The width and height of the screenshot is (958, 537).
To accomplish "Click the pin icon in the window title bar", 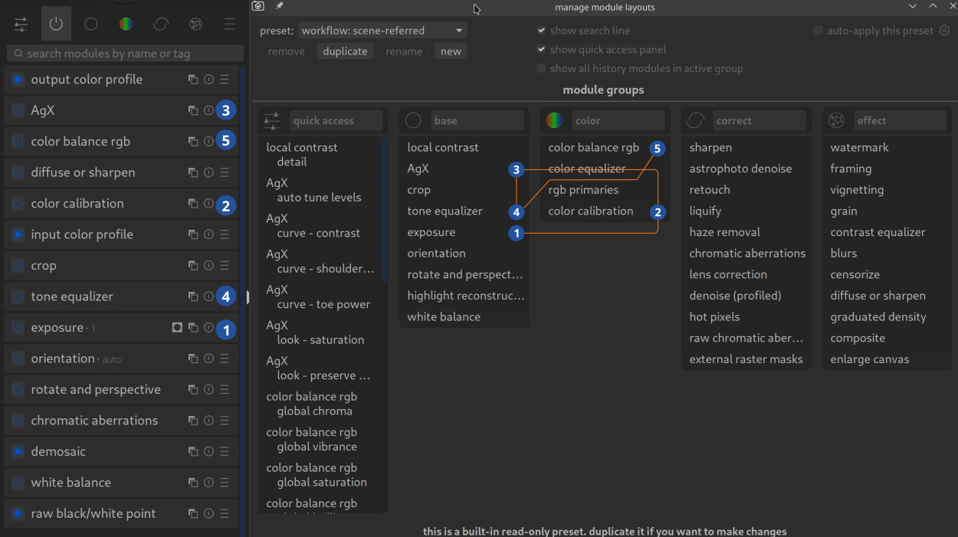I will pyautogui.click(x=280, y=6).
